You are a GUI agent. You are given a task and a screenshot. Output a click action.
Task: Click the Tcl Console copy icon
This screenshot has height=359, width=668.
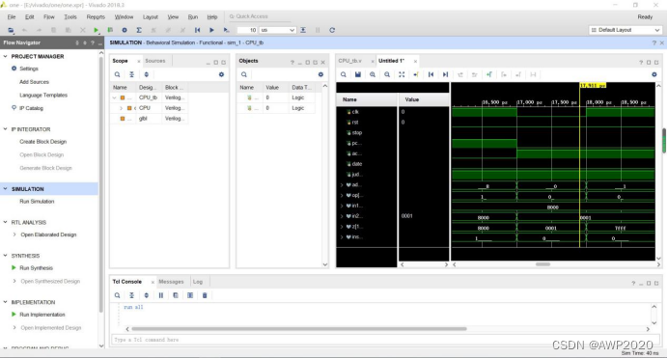(176, 295)
